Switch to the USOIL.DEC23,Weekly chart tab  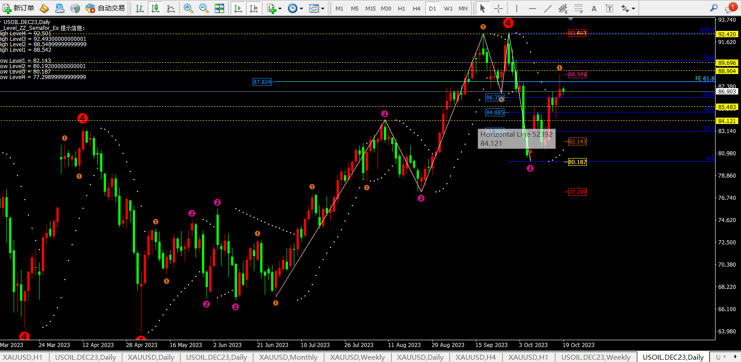pyautogui.click(x=596, y=357)
